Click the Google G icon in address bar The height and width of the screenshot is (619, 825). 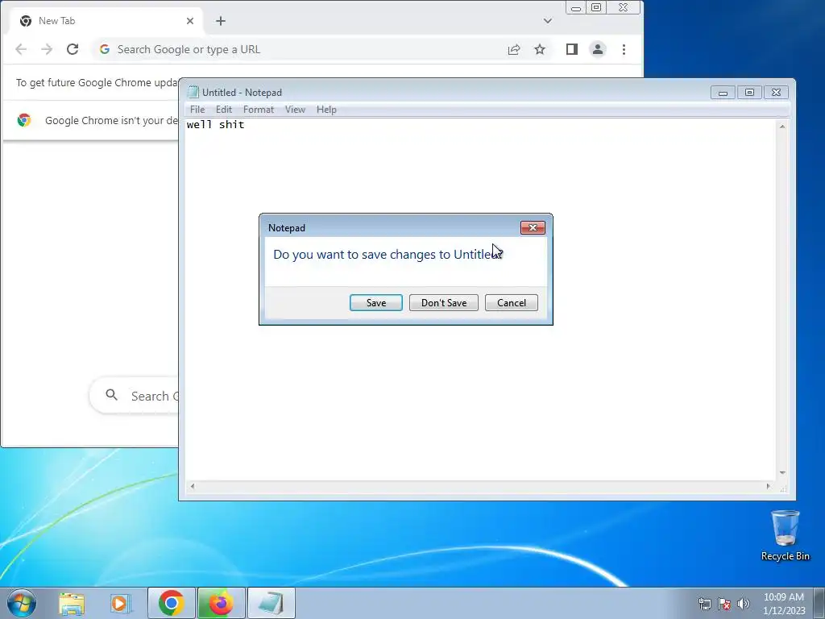coord(105,49)
